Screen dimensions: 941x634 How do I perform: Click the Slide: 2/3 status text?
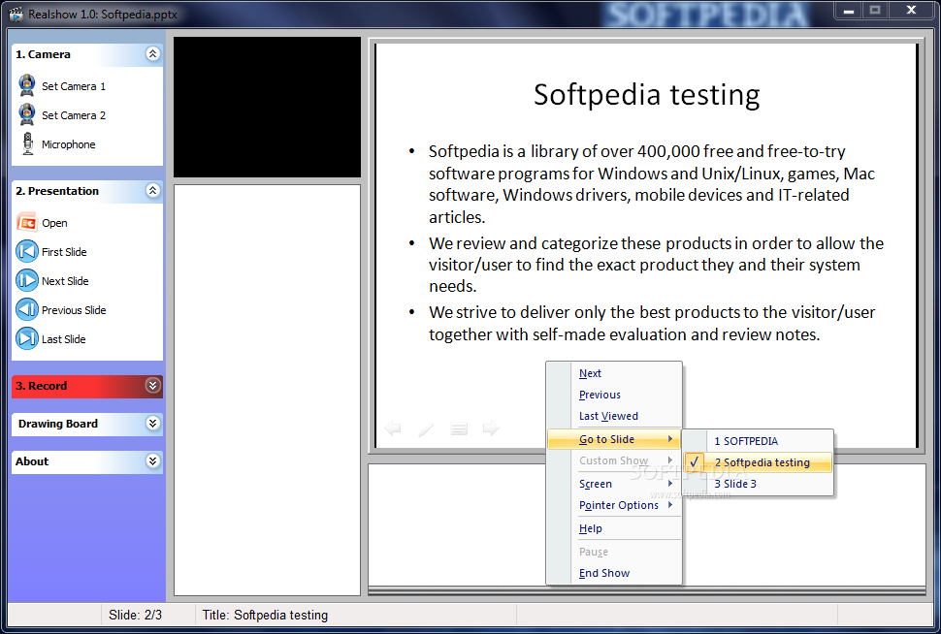135,615
